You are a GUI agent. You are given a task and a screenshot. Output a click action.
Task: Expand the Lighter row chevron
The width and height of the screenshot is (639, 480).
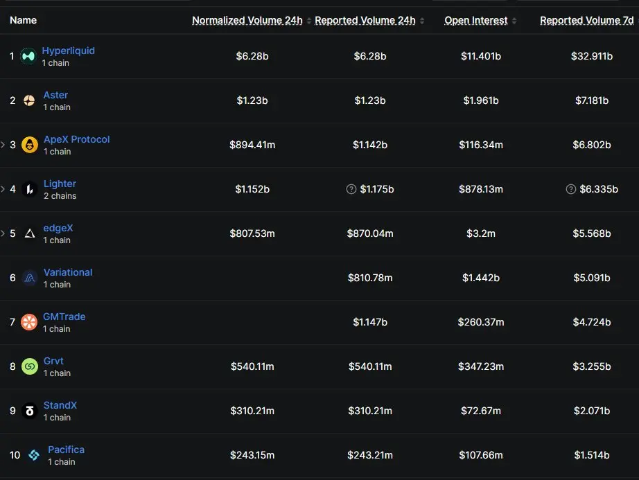pyautogui.click(x=3, y=189)
